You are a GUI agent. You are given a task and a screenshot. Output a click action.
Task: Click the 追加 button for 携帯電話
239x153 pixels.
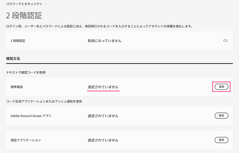click(x=221, y=86)
